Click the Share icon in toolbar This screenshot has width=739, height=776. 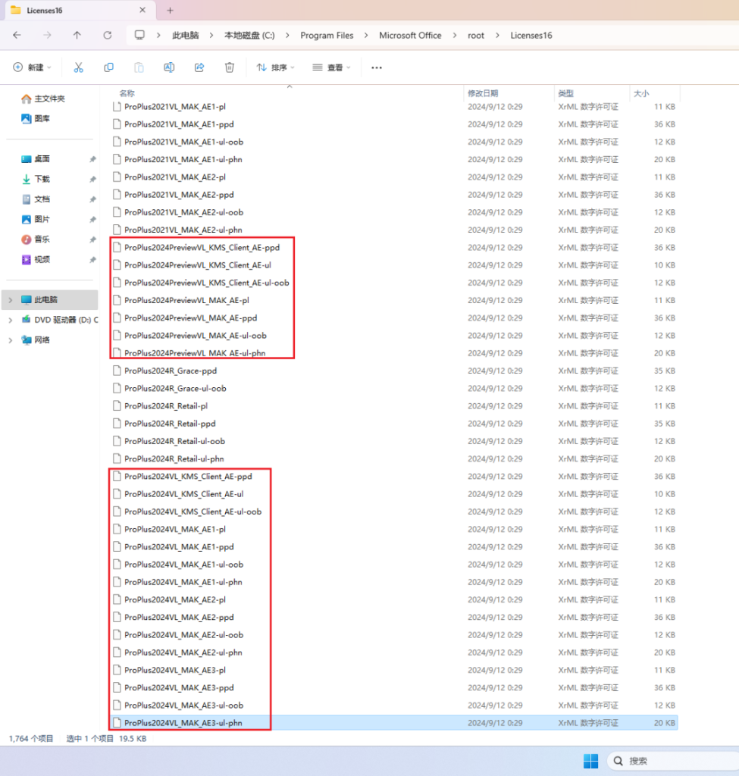tap(199, 67)
